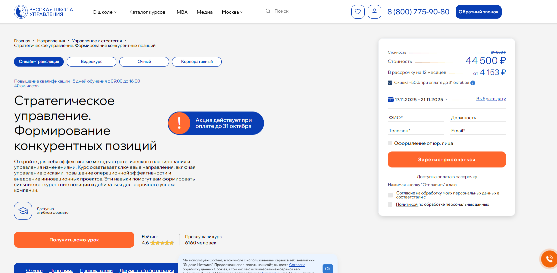Screen dimensions: 557x273
Task: Open the user account profile icon
Action: [374, 12]
